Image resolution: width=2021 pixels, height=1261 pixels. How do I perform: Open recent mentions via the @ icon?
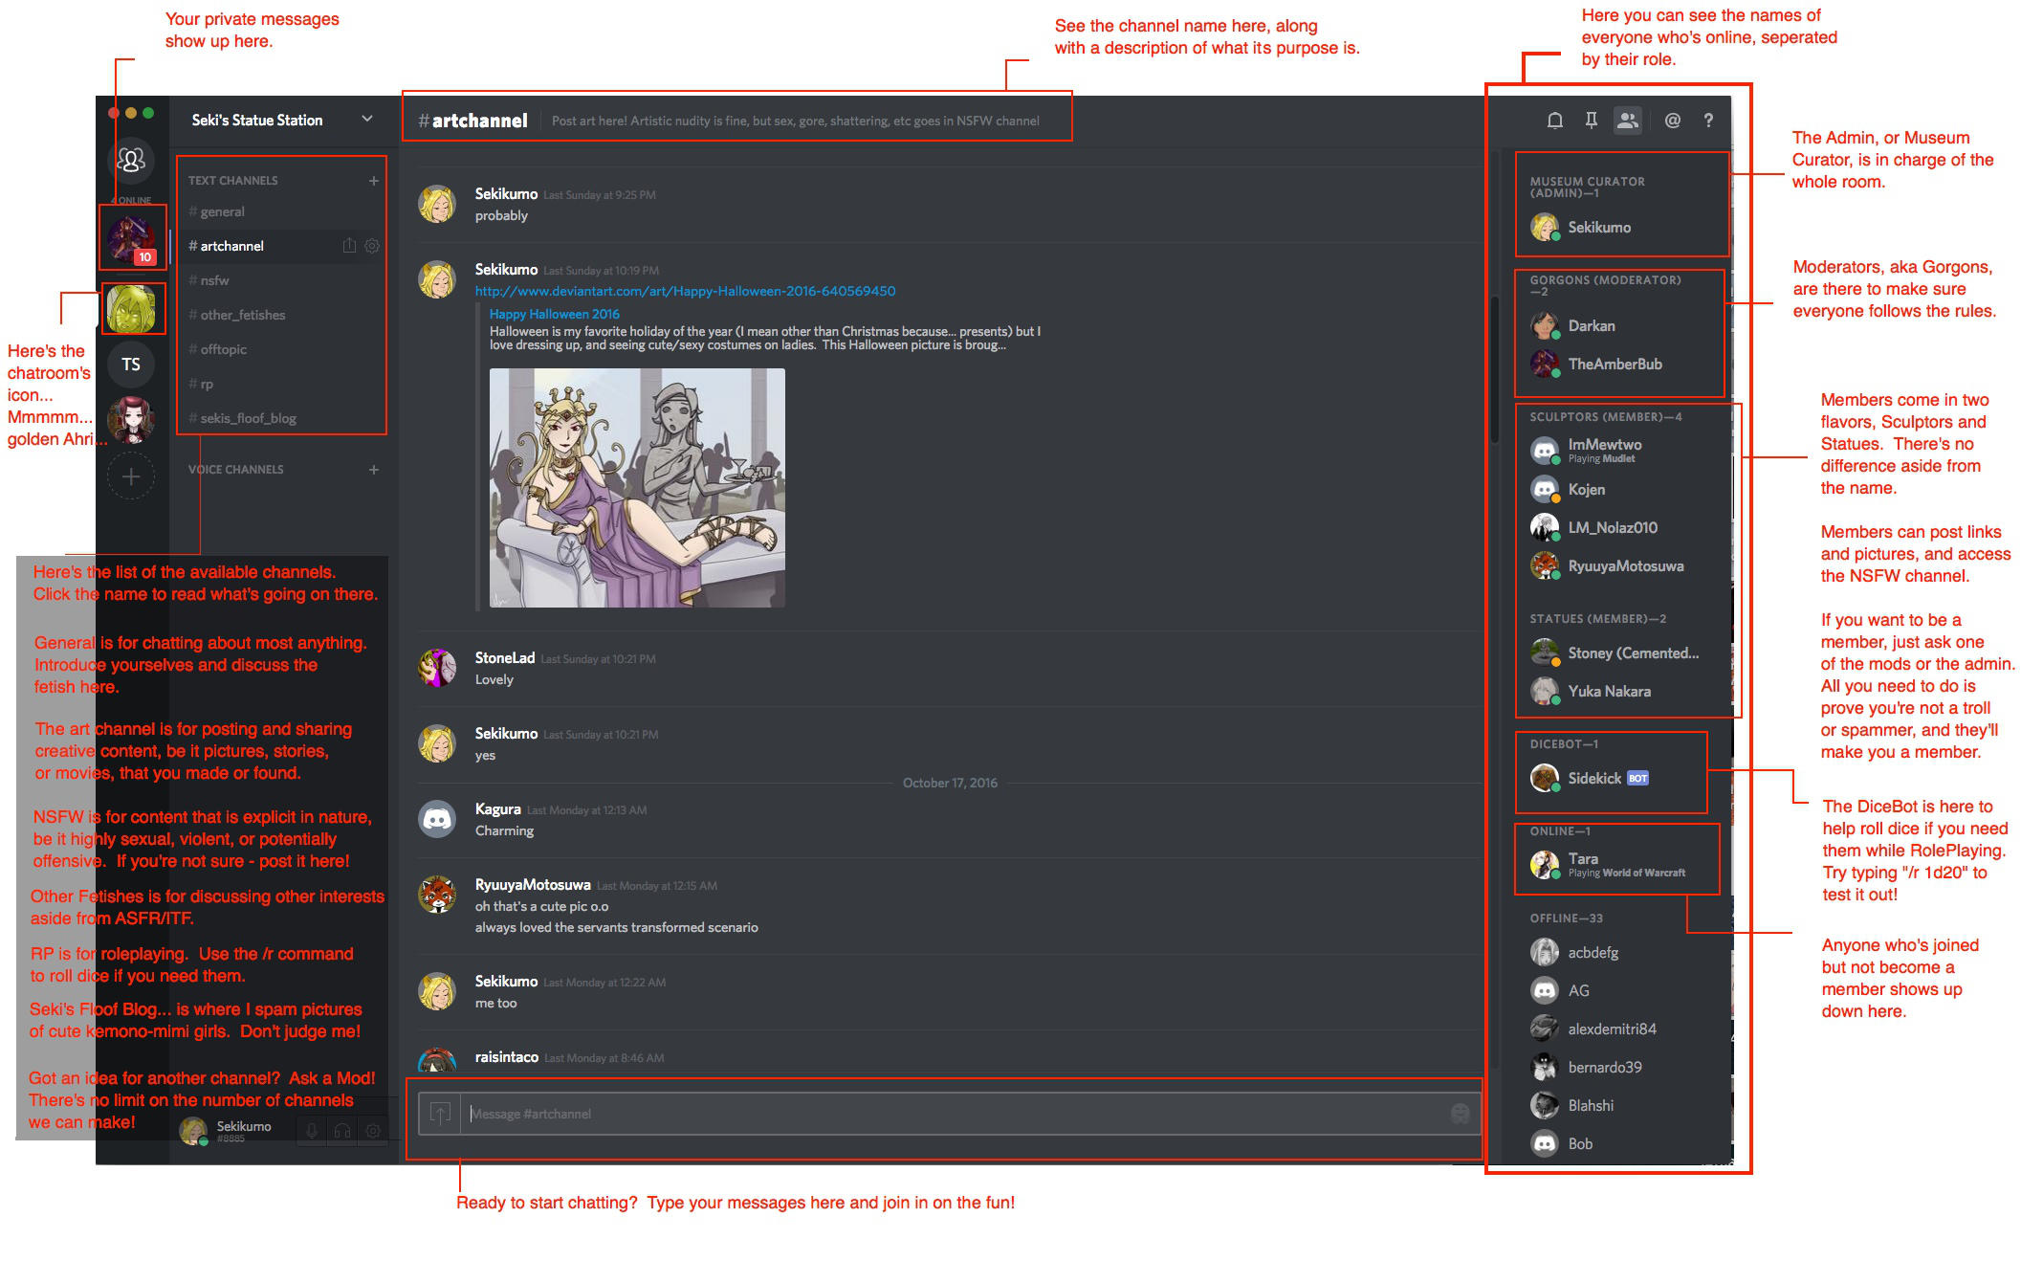click(1672, 121)
